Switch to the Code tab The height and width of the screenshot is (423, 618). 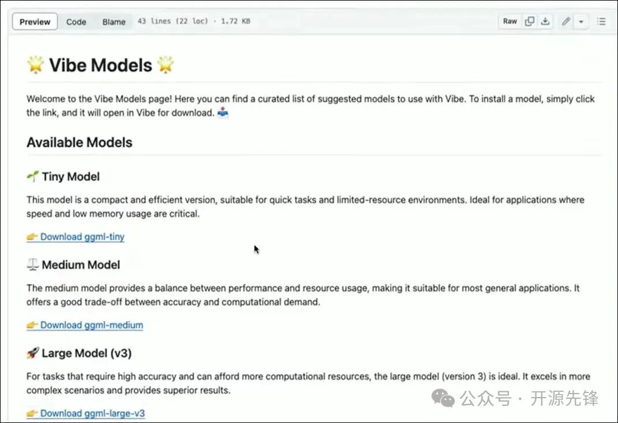point(76,22)
